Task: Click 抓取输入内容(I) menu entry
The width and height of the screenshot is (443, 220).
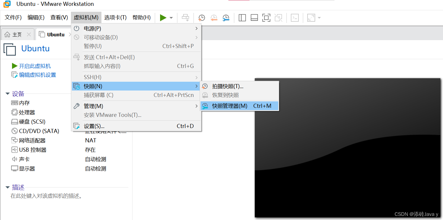Action: click(x=136, y=66)
